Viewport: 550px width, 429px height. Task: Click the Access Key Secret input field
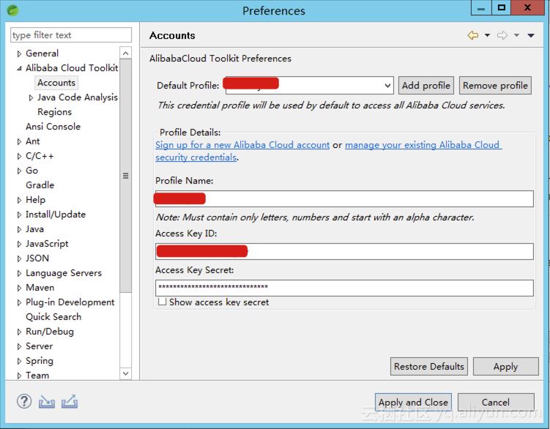coord(344,288)
